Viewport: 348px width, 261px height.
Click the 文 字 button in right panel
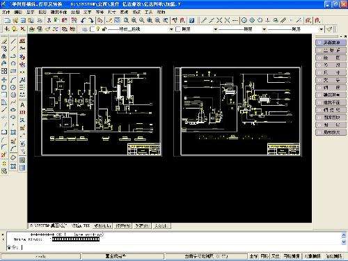pos(331,80)
